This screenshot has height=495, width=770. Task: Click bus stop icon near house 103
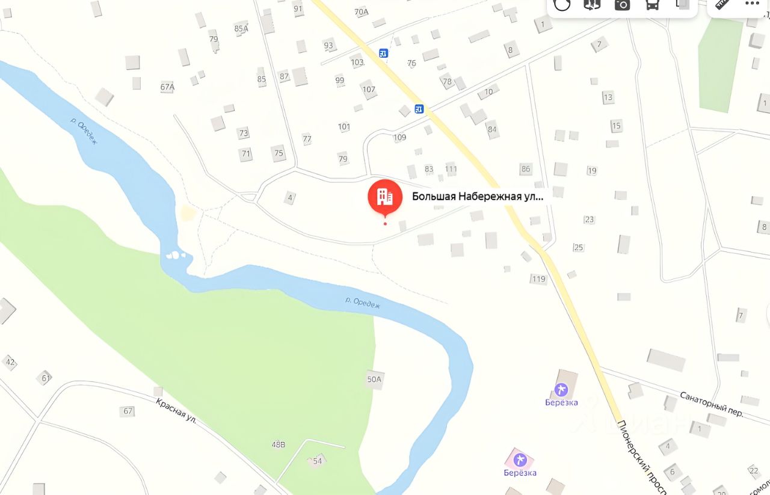(x=384, y=53)
